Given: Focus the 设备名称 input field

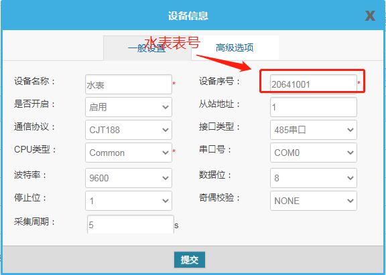Looking at the screenshot, I should (x=129, y=84).
